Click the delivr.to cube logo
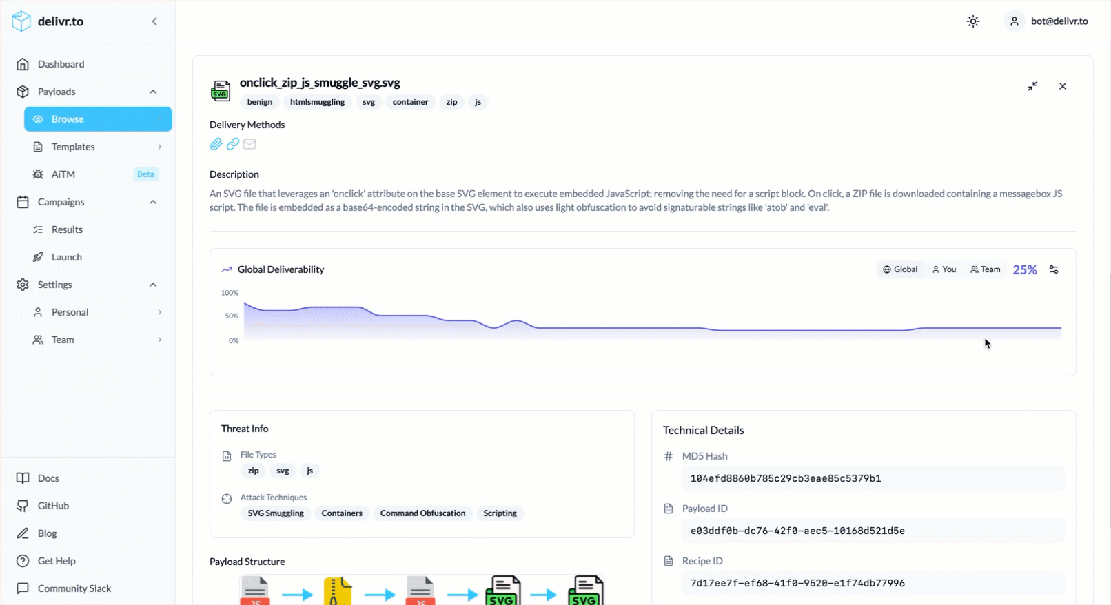This screenshot has width=1111, height=605. pyautogui.click(x=21, y=21)
